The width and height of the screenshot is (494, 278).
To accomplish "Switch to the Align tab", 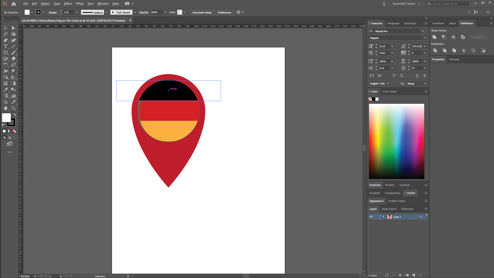I will 452,23.
